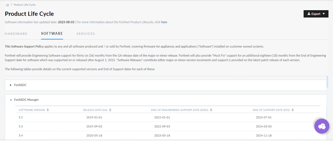333x141 pixels.
Task: Click the 'here' lifecycle information link
Action: [164, 22]
